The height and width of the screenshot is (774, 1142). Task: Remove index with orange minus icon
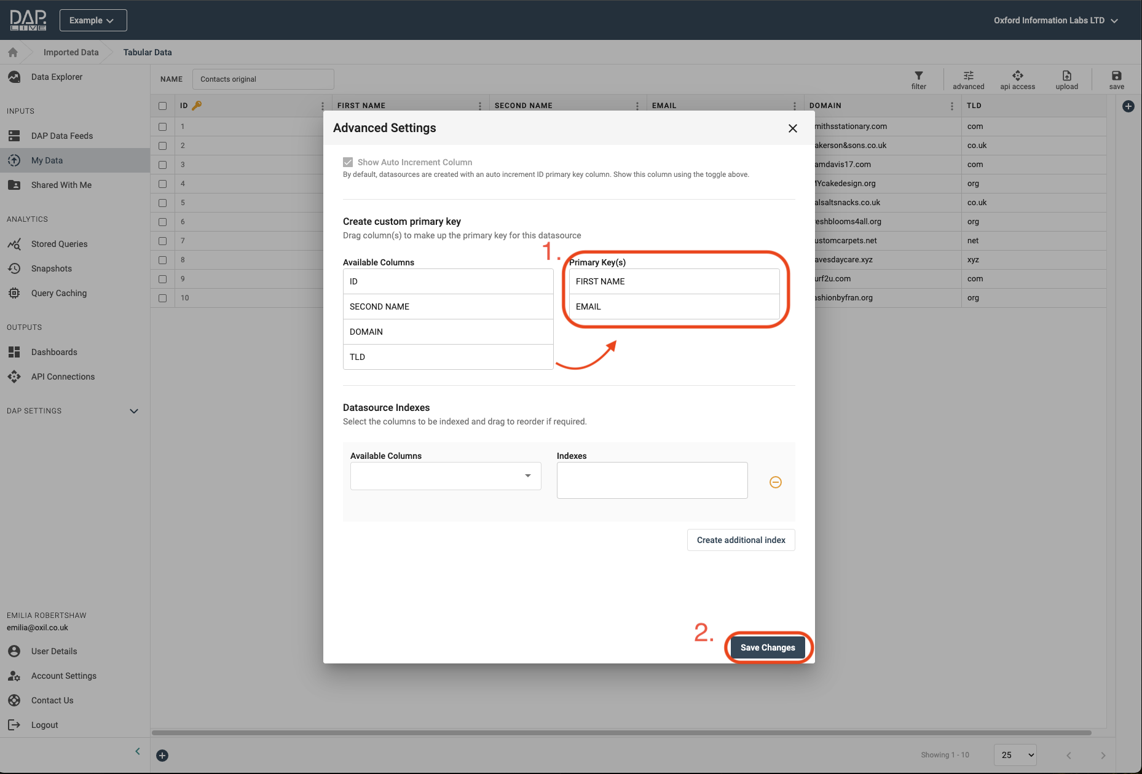775,482
